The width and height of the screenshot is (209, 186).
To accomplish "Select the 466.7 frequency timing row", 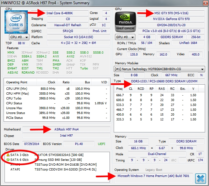I will [x=159, y=110].
